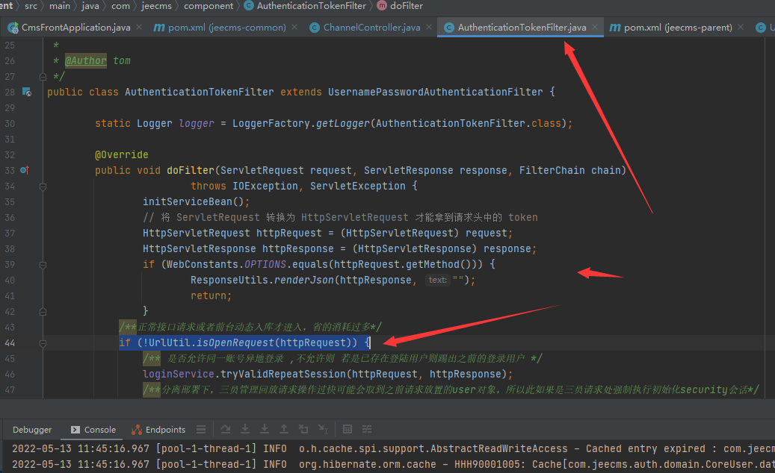The height and width of the screenshot is (473, 775).
Task: Click Maven icon on pom.xml (jeecms-common) tab
Action: [x=159, y=27]
